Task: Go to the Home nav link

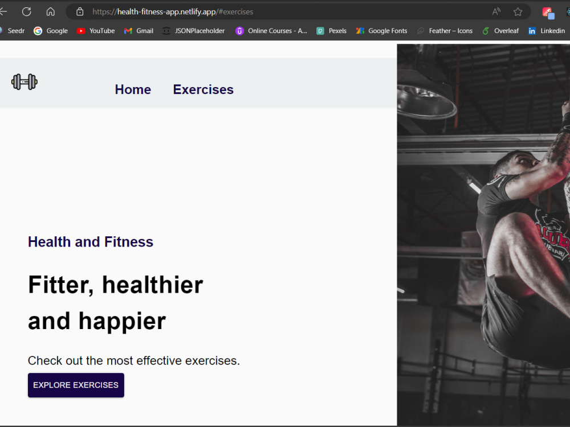Action: tap(133, 89)
